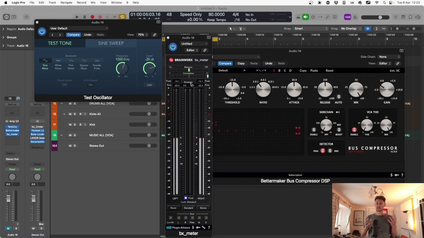424x238 pixels.
Task: Click the record button in transport
Action: click(x=92, y=17)
